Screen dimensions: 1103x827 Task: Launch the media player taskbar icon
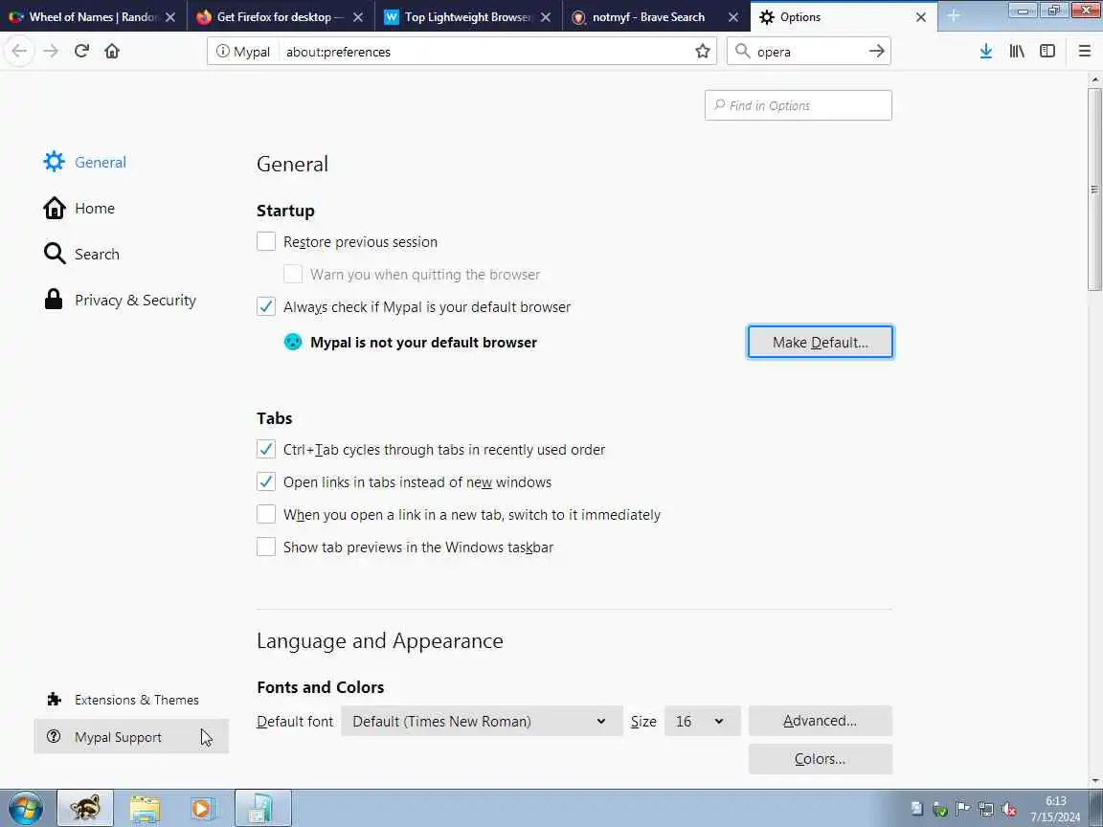pos(203,809)
